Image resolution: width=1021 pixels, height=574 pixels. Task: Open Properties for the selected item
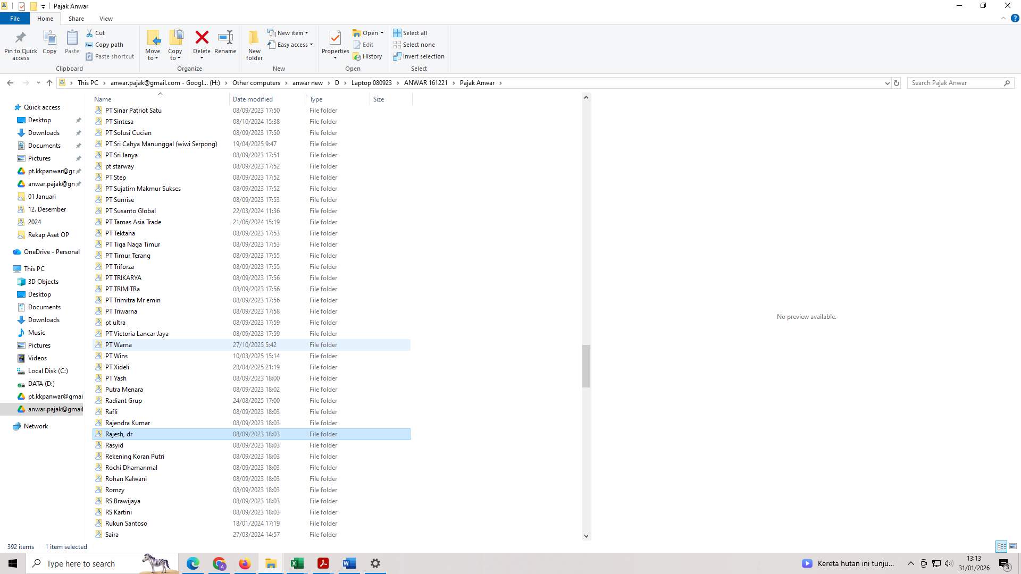(335, 43)
